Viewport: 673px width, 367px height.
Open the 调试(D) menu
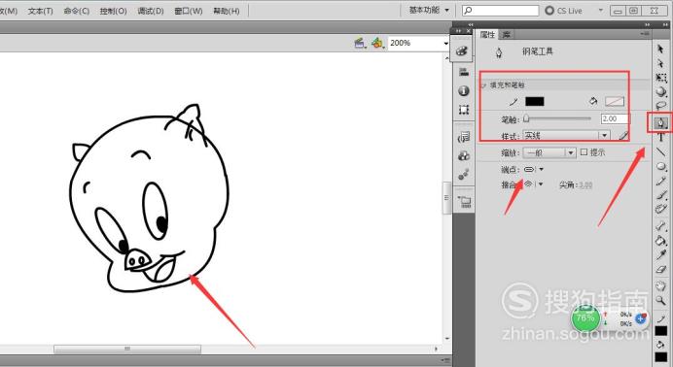(151, 11)
